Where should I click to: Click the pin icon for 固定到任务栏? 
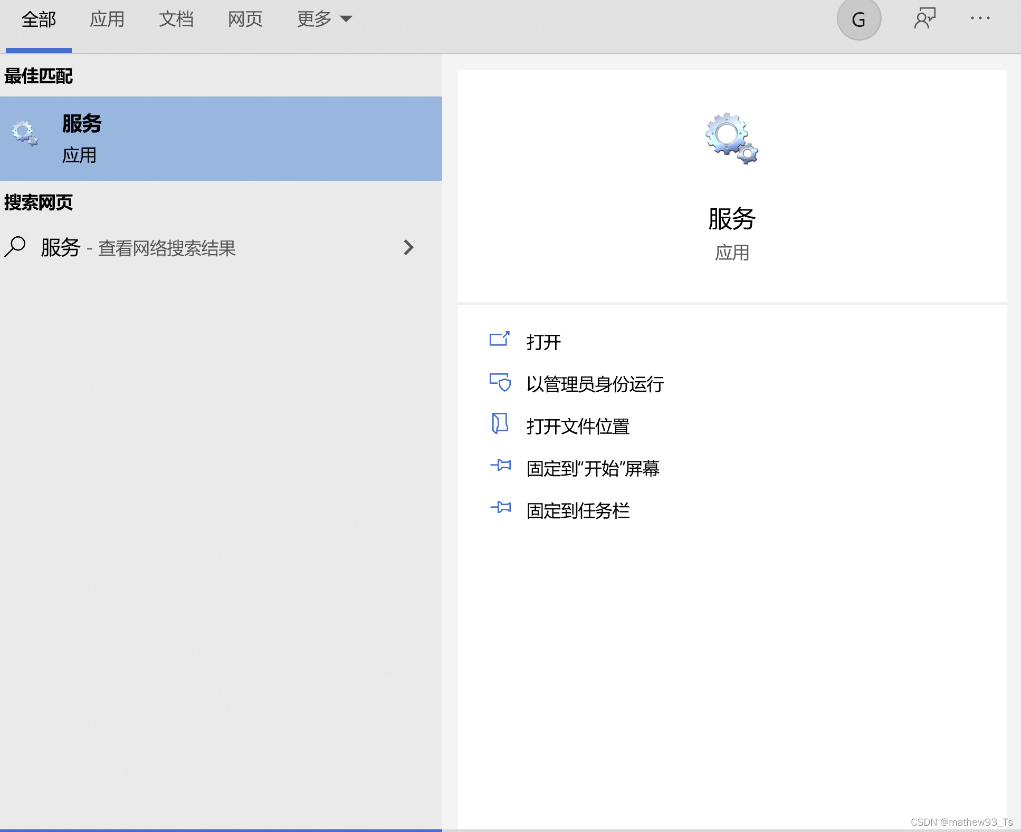(x=500, y=508)
